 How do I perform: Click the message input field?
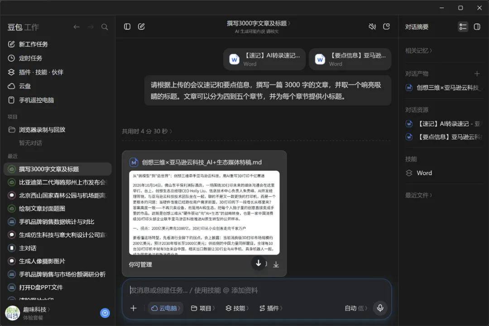tap(256, 290)
